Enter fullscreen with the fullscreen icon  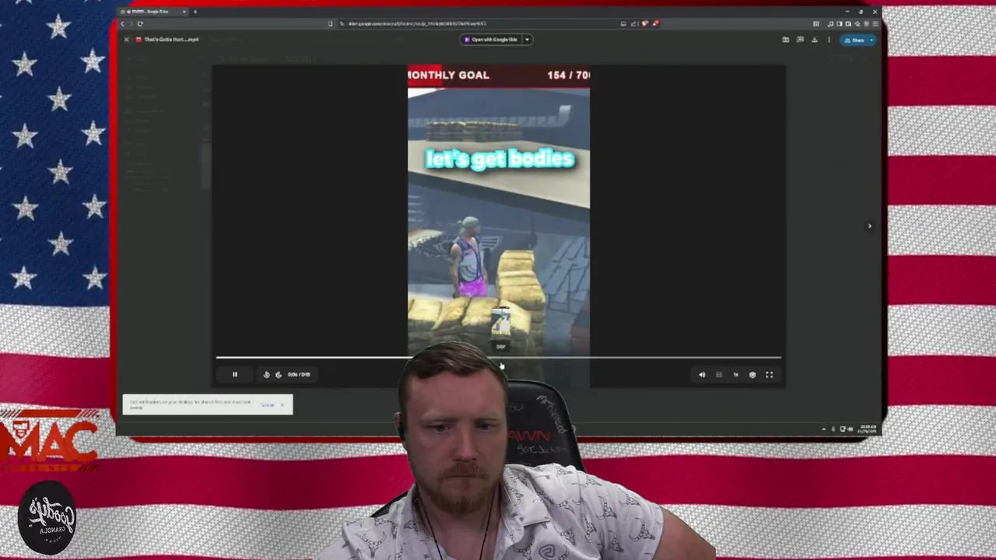coord(770,374)
